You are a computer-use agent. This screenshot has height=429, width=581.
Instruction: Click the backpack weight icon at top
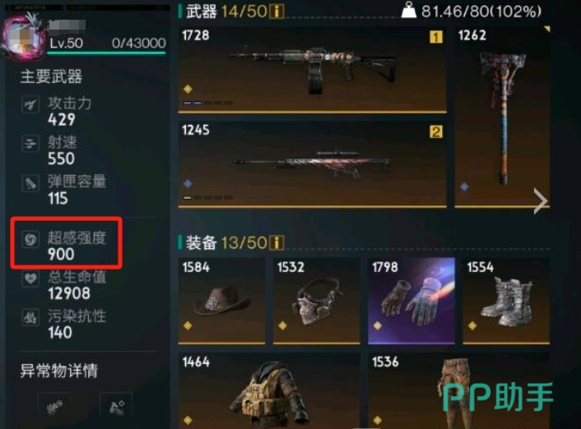point(409,11)
